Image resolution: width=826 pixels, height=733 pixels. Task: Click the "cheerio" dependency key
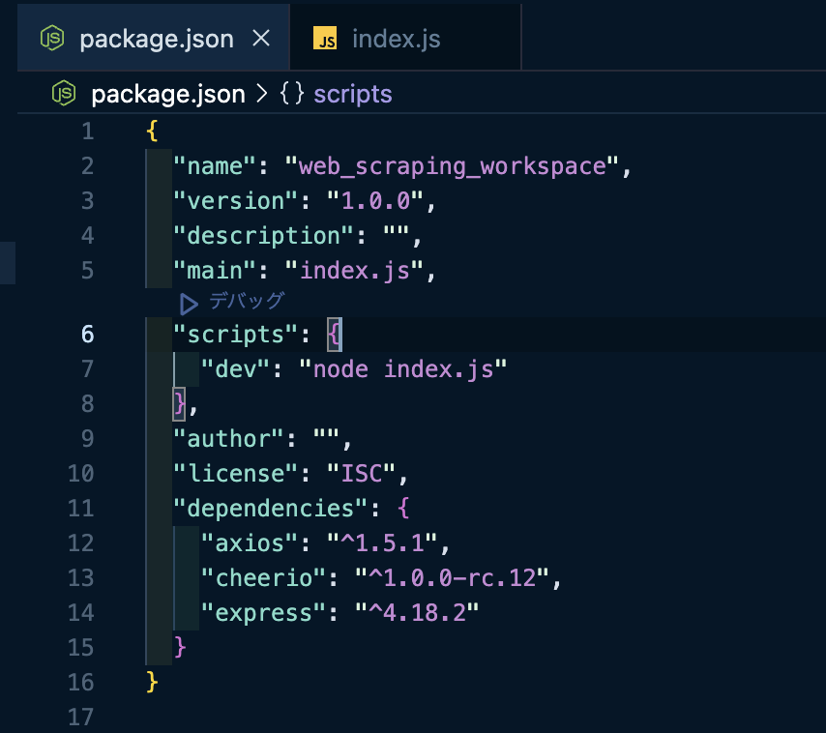263,578
